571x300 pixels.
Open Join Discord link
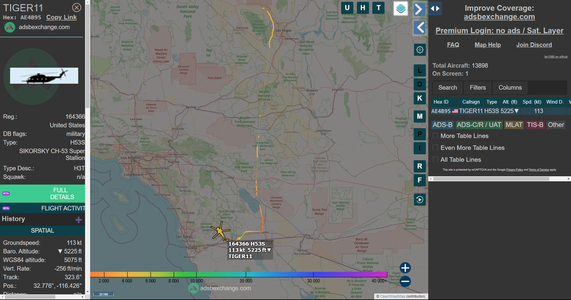[534, 45]
